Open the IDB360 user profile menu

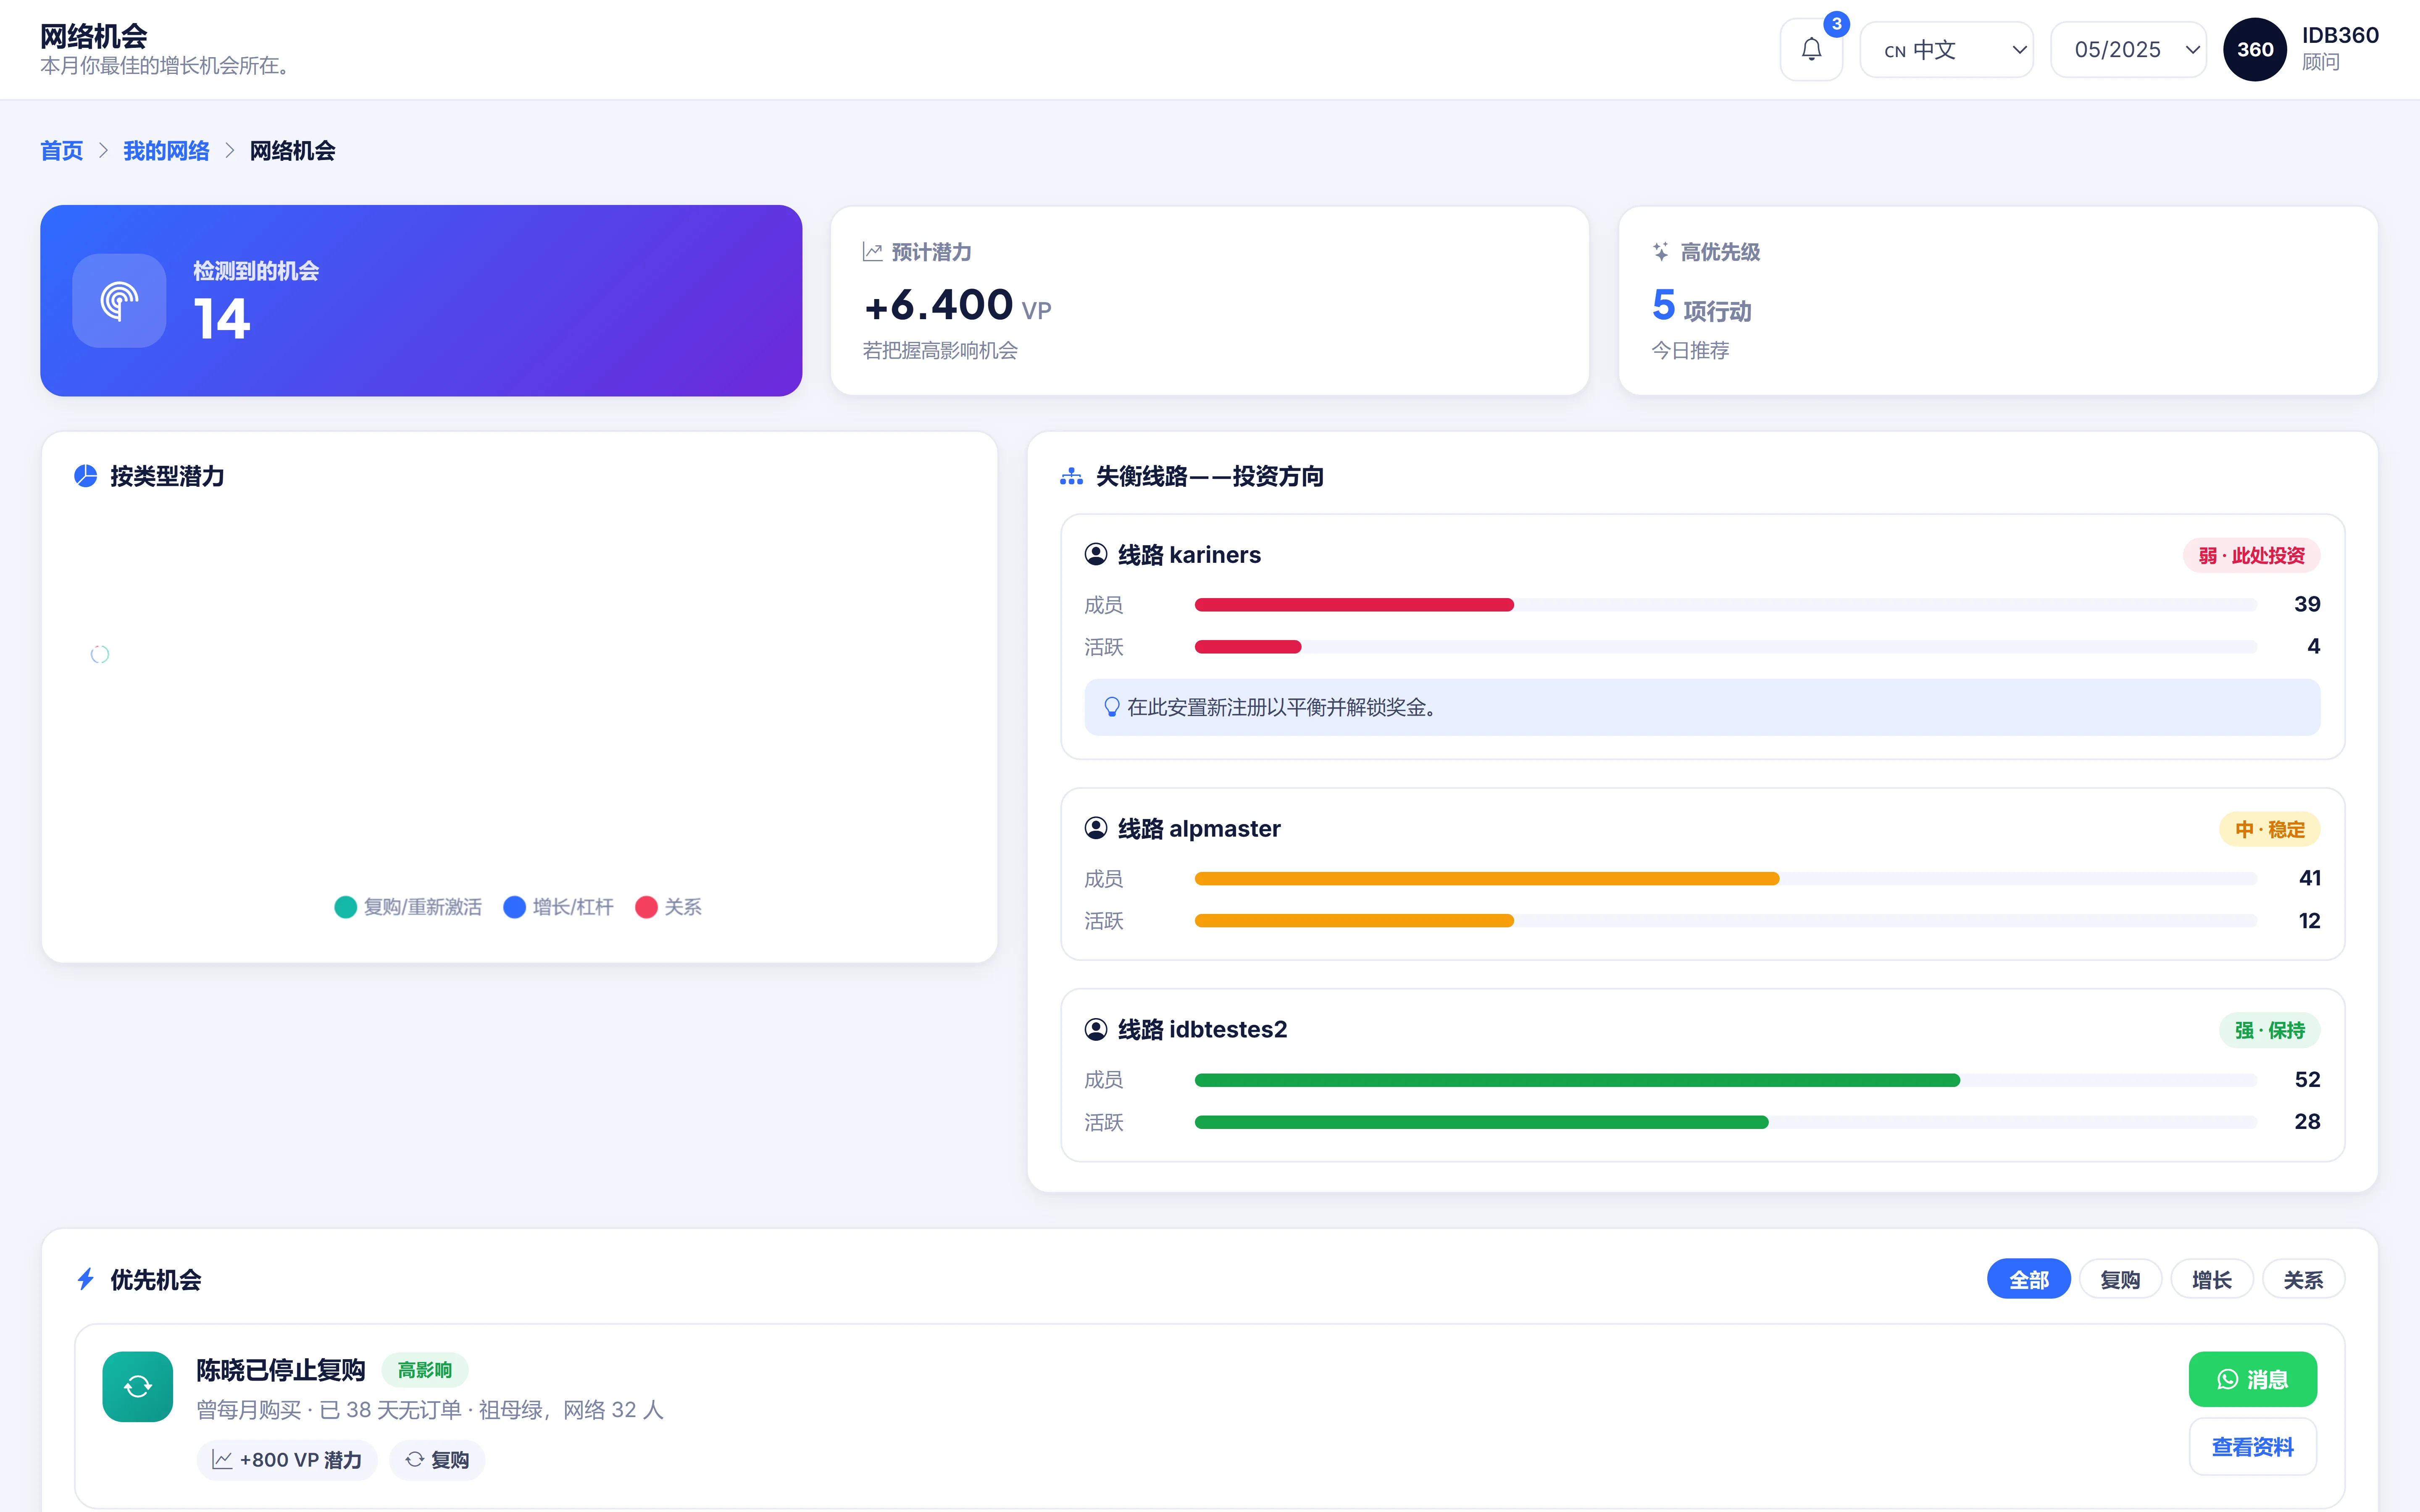coord(2300,50)
